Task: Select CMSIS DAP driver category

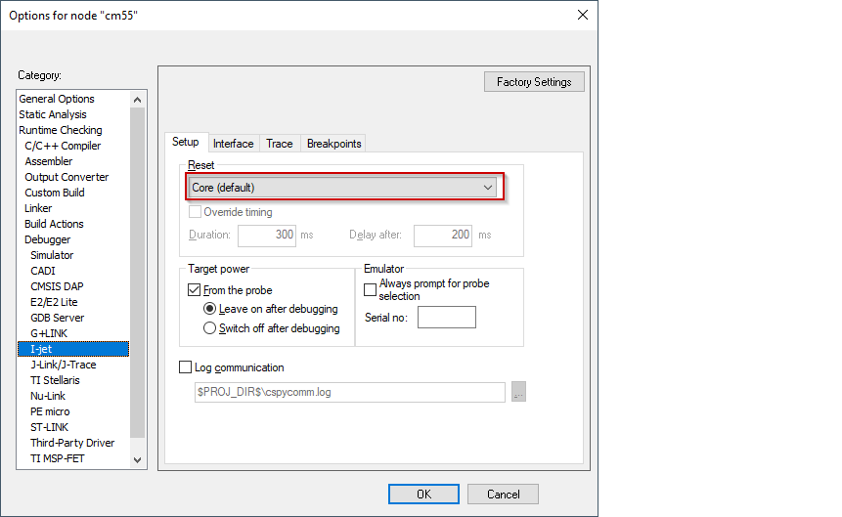Action: [x=57, y=286]
